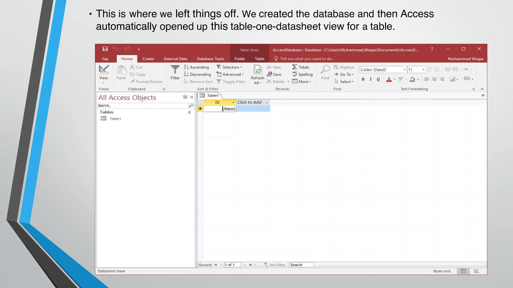Toggle Italic formatting

pyautogui.click(x=370, y=79)
